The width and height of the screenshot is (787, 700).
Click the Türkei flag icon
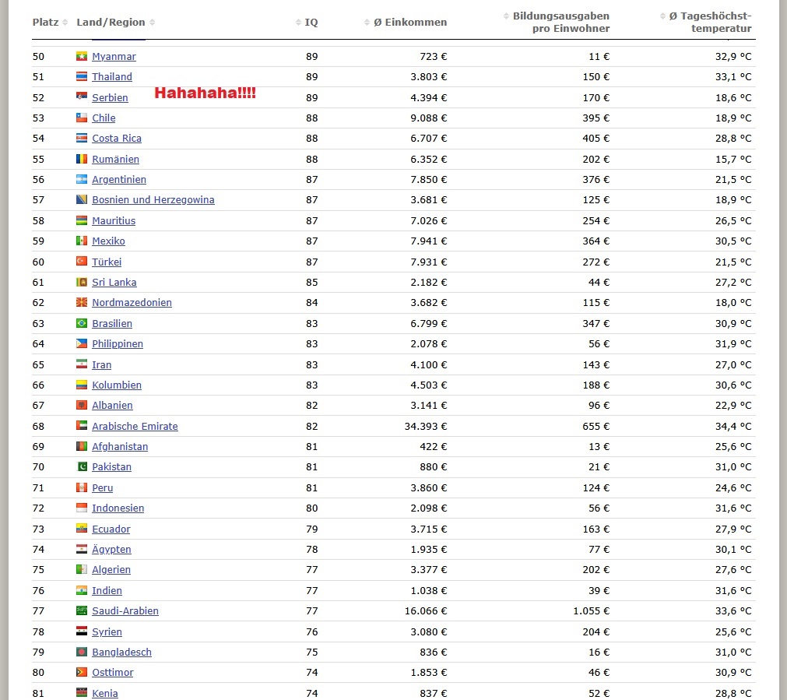tap(81, 262)
